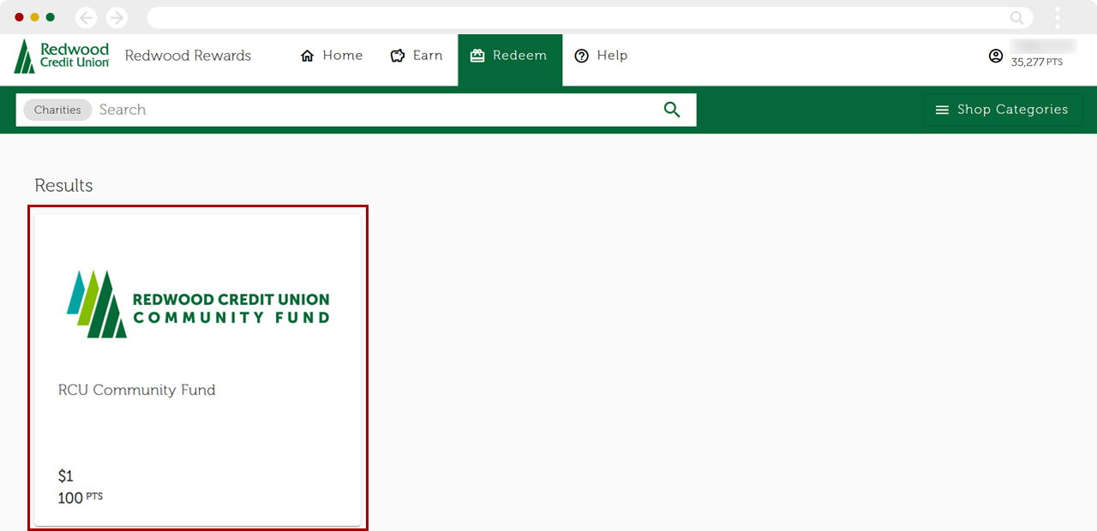Open the Home tab
The height and width of the screenshot is (531, 1097).
(332, 56)
